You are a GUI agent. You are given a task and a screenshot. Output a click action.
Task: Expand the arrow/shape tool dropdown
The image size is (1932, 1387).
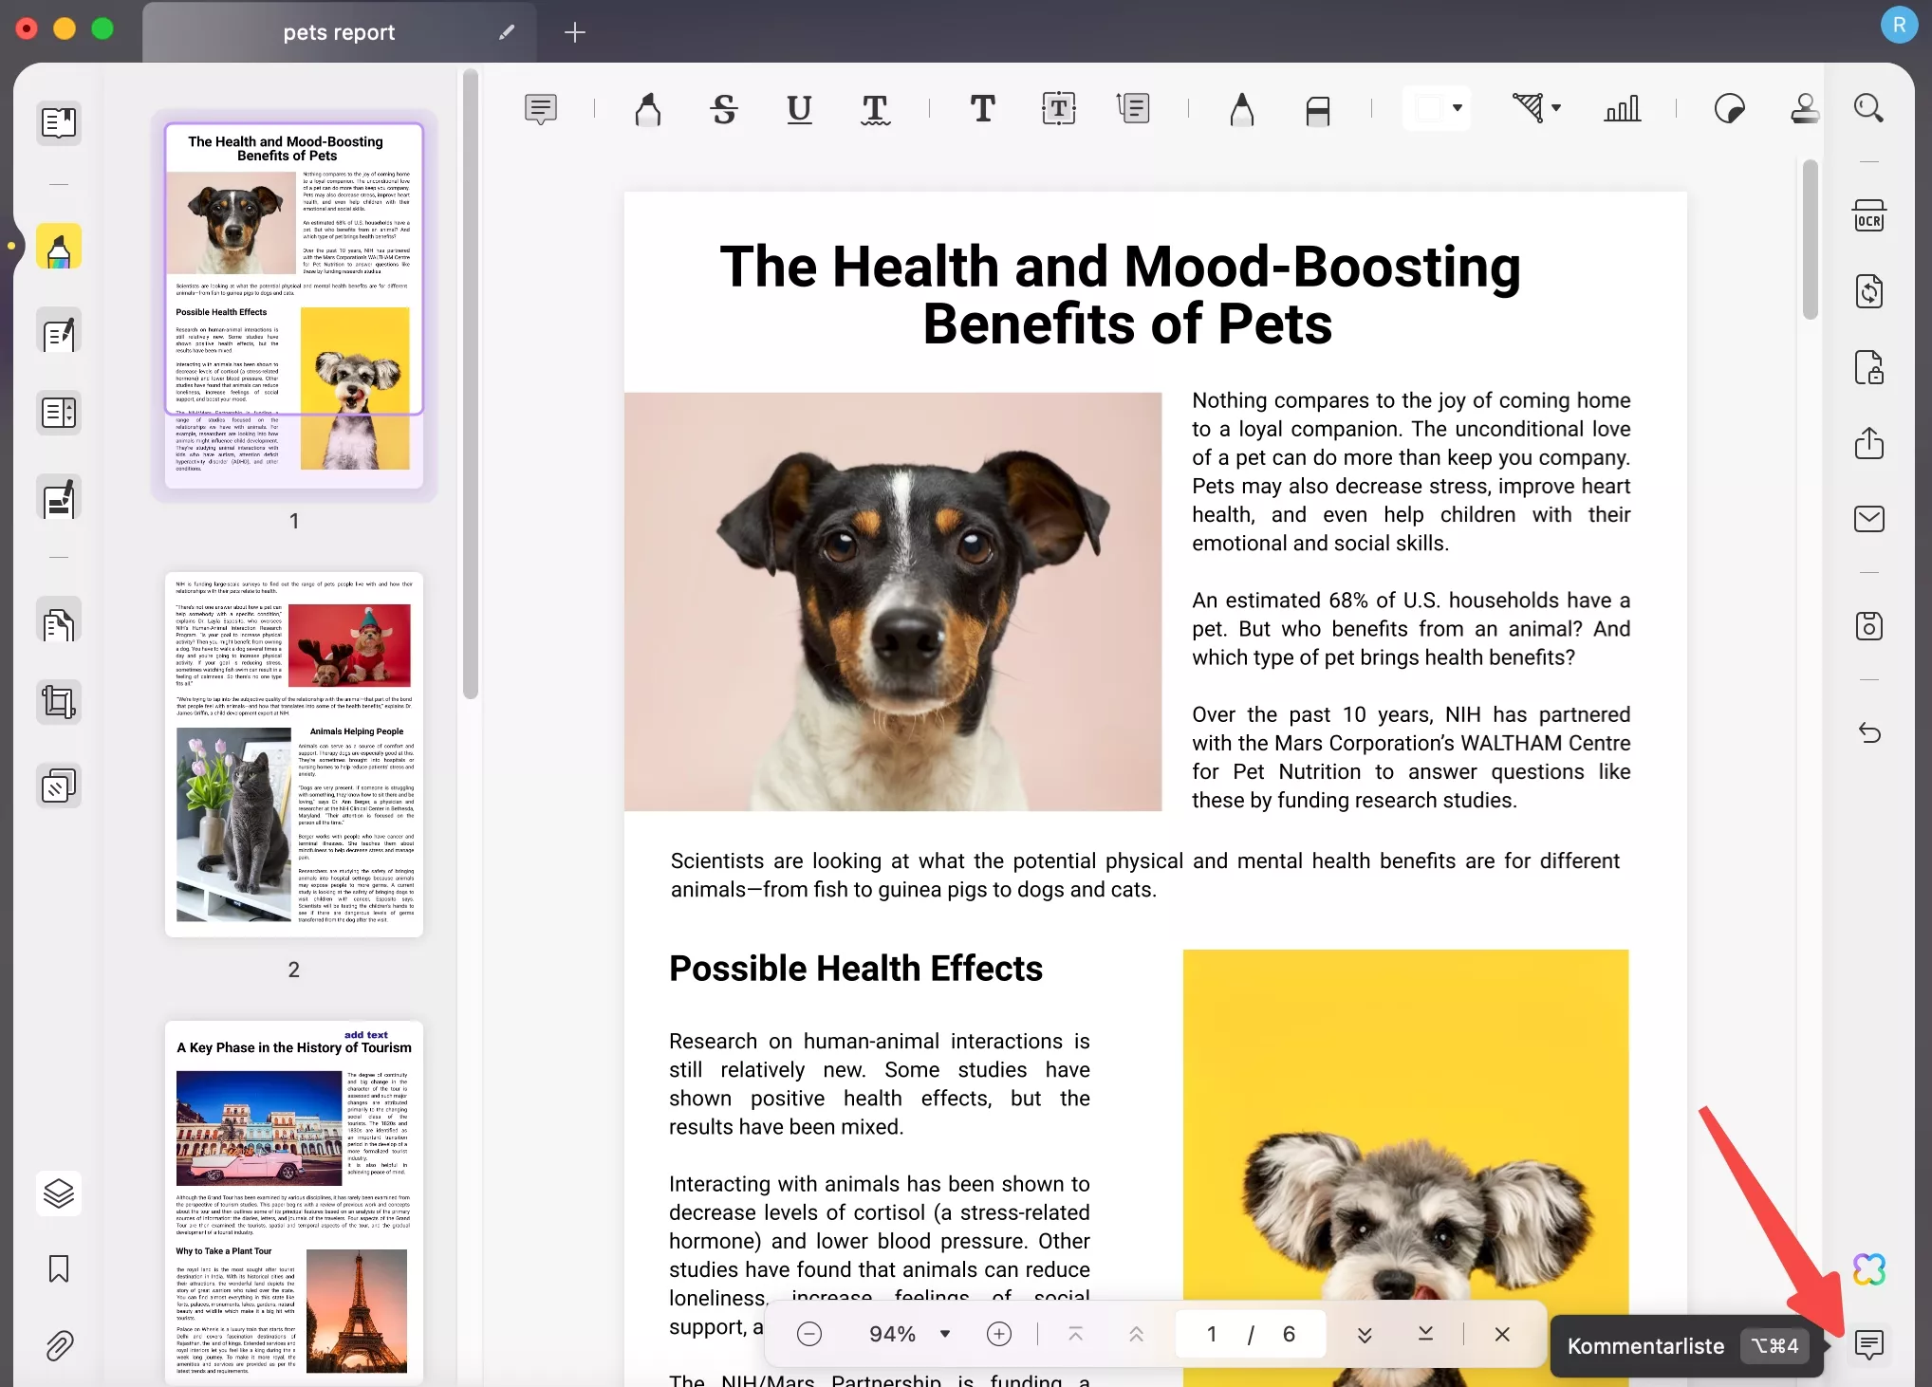(x=1556, y=108)
